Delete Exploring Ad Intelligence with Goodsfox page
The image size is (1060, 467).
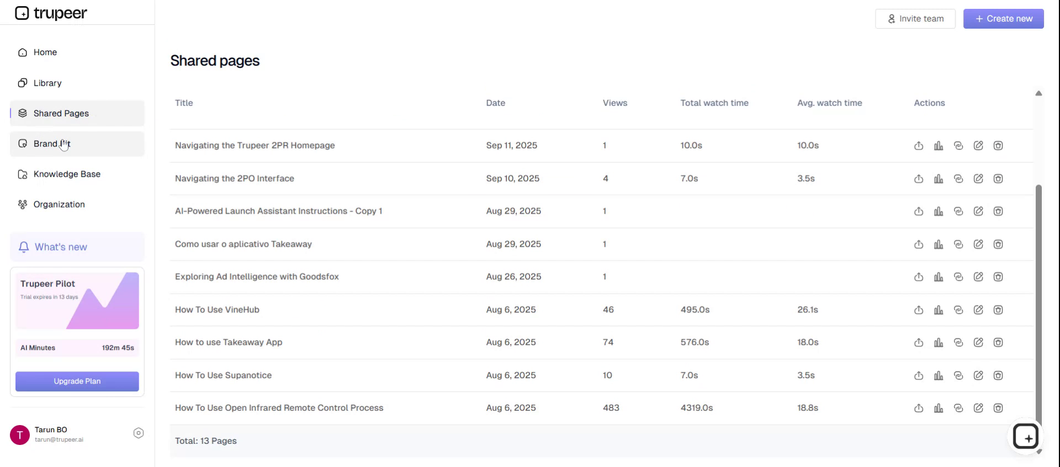click(x=998, y=277)
